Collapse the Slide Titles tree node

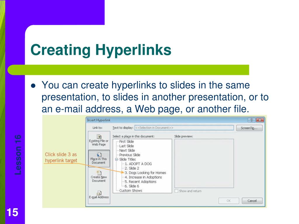pyautogui.click(x=117, y=160)
